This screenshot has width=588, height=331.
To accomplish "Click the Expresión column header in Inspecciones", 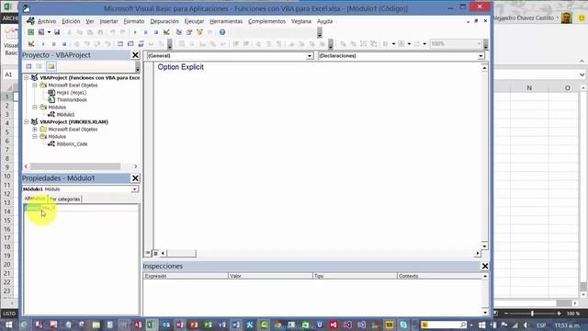I will click(186, 276).
